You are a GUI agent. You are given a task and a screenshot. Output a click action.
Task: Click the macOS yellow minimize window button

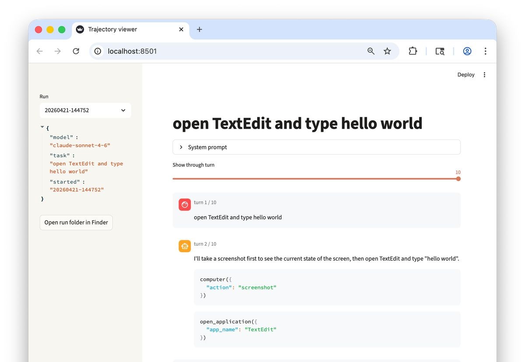coord(50,30)
